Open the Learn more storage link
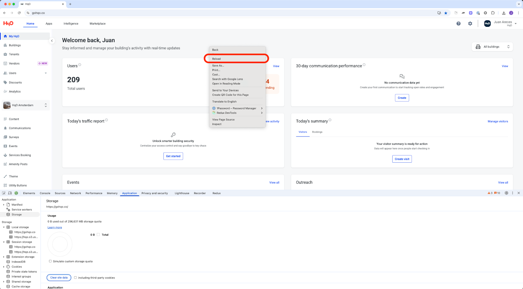This screenshot has height=289, width=523. click(x=55, y=227)
